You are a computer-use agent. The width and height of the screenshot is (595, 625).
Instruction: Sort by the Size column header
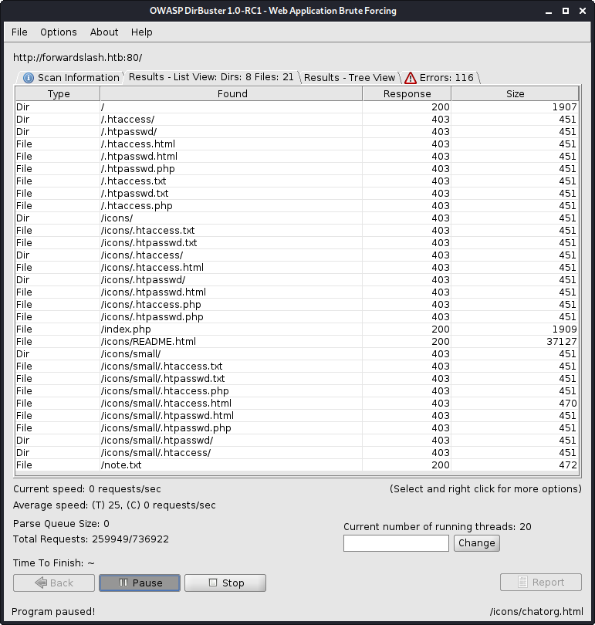pyautogui.click(x=515, y=93)
